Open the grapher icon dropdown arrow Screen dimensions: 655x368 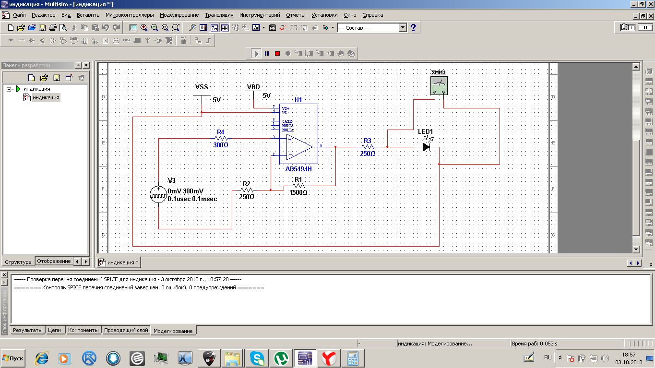263,28
